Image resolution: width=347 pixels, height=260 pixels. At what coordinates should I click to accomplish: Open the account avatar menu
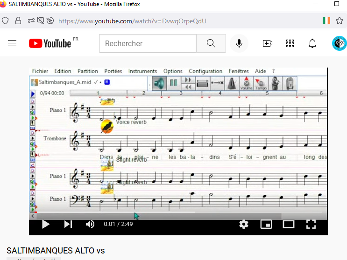pos(339,43)
